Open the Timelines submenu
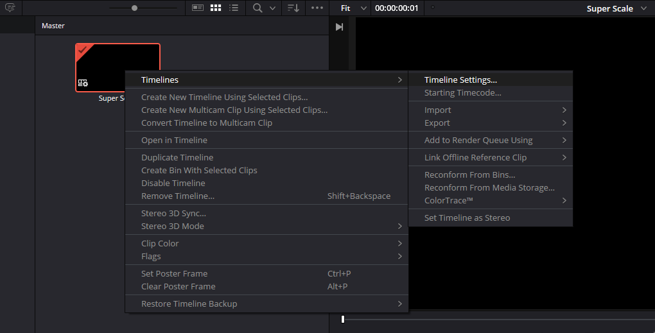The image size is (655, 333). click(x=266, y=80)
